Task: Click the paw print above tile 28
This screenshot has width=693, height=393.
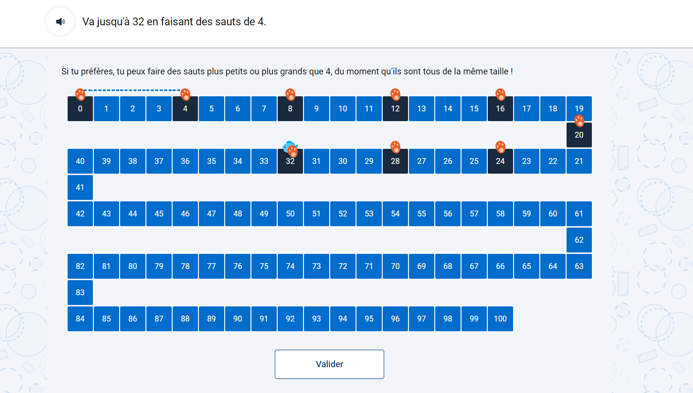Action: click(x=395, y=146)
